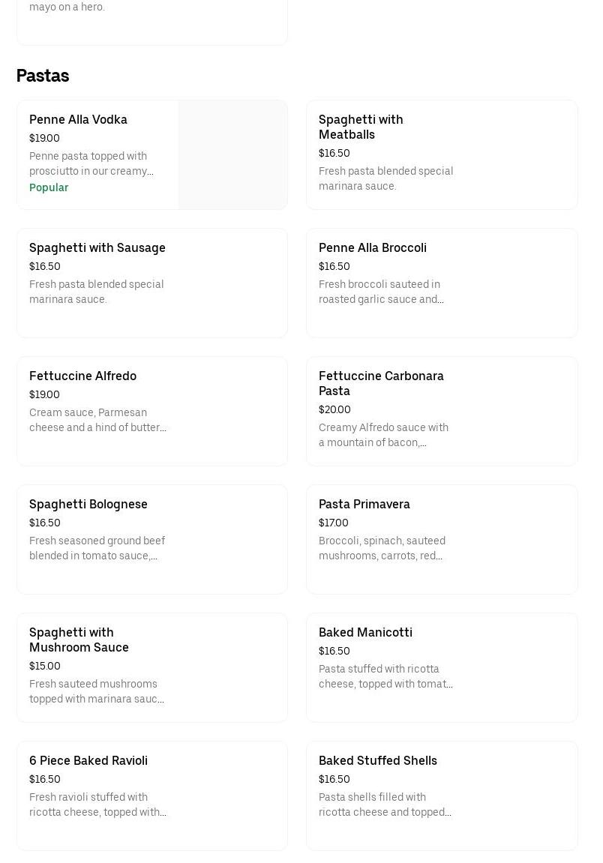Open Spaghetti with Sausage item

click(152, 283)
